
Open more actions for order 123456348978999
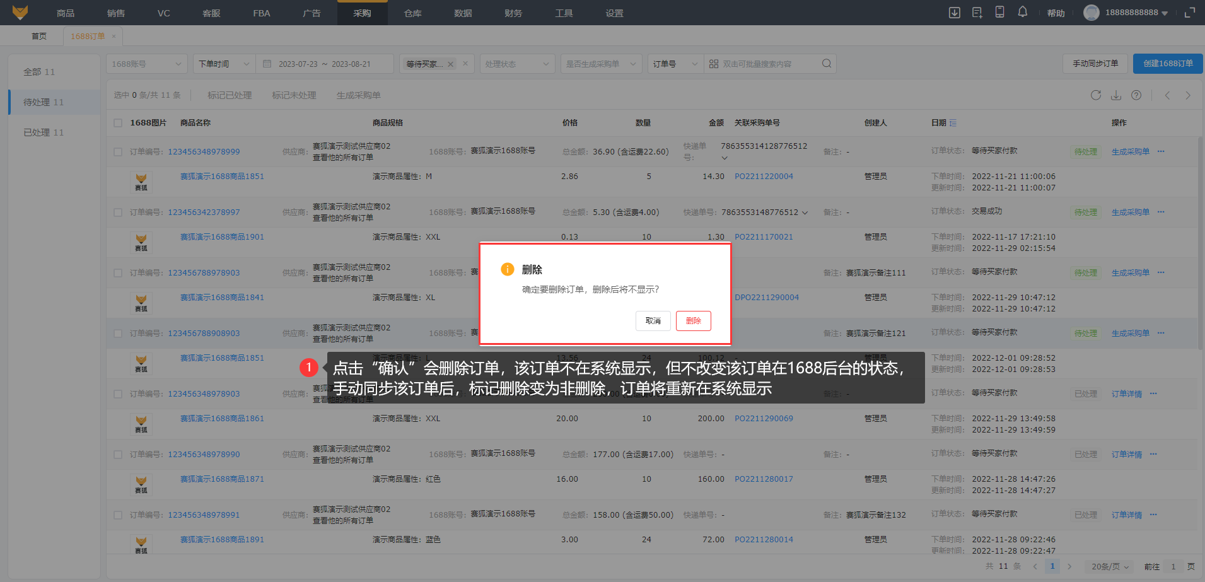point(1161,151)
